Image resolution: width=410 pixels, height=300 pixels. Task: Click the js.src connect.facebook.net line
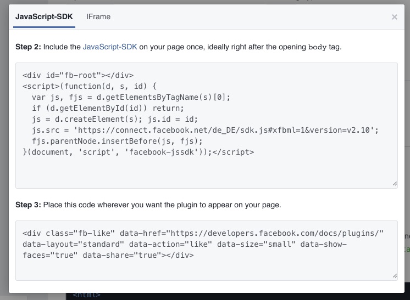point(205,130)
